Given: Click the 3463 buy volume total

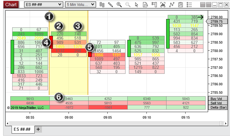Looking at the screenshot, I should [x=69, y=99].
